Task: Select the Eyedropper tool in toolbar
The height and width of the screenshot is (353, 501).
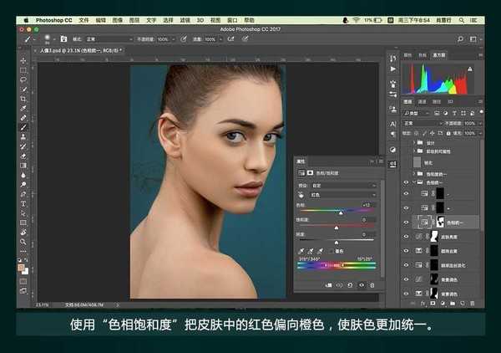Action: [x=23, y=108]
